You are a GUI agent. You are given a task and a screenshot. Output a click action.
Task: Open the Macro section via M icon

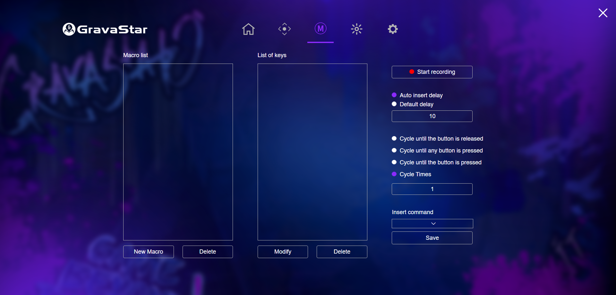pos(320,28)
